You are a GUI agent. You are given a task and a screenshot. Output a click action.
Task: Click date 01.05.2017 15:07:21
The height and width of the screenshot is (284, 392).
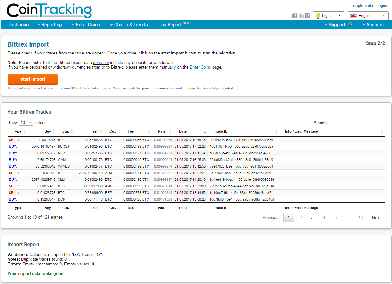point(190,173)
